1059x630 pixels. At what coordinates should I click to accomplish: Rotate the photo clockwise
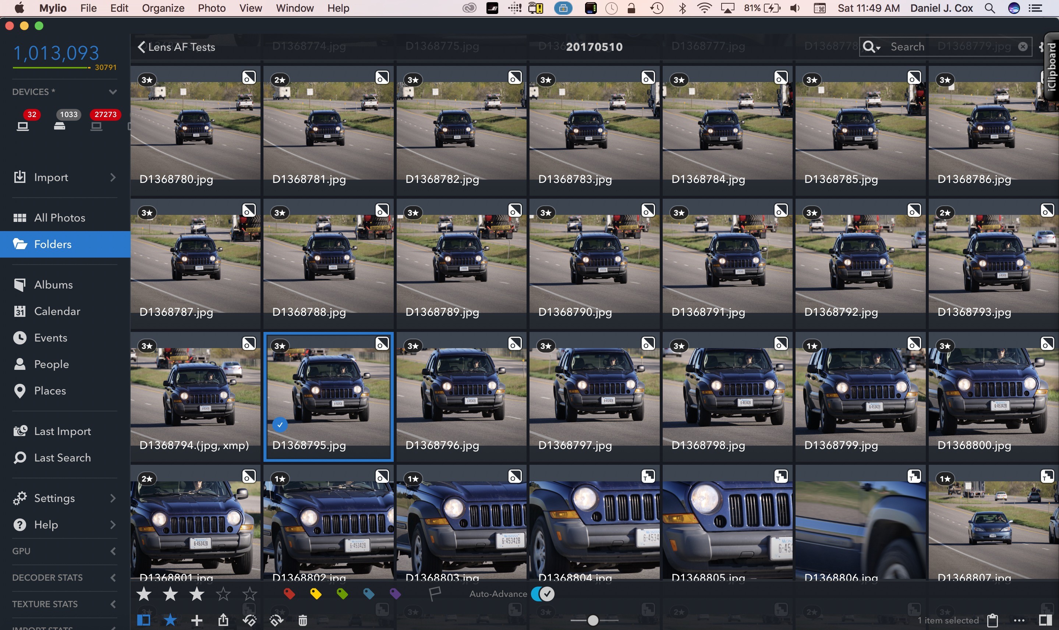pos(276,620)
